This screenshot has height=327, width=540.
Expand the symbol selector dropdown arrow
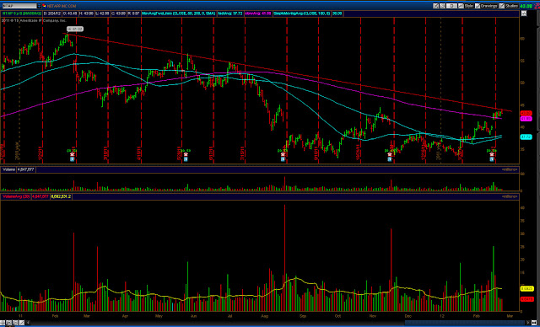40,6
